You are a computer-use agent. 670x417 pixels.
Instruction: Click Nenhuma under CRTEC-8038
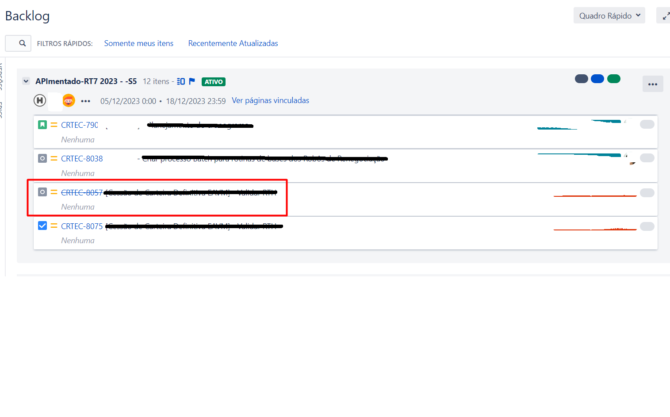pyautogui.click(x=78, y=173)
